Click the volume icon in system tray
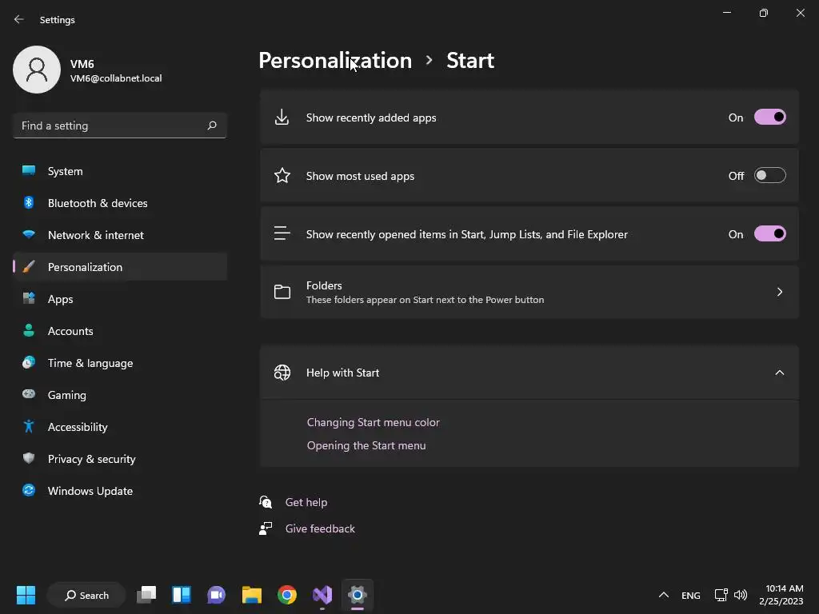 (741, 595)
